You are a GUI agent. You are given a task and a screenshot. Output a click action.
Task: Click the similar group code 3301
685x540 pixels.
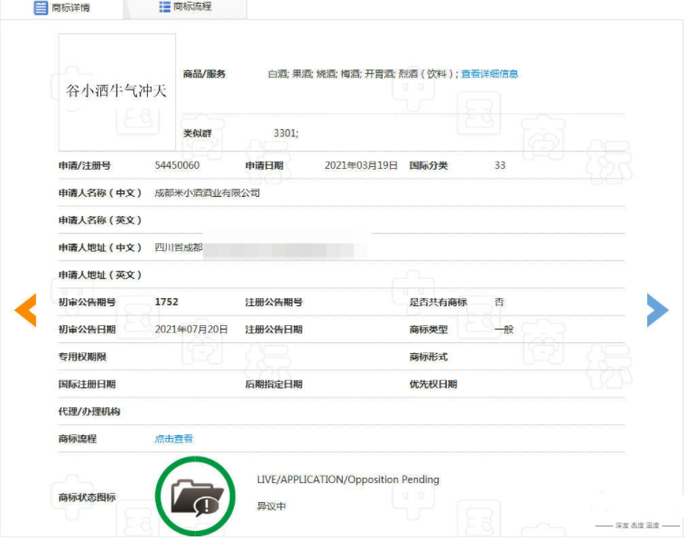285,134
